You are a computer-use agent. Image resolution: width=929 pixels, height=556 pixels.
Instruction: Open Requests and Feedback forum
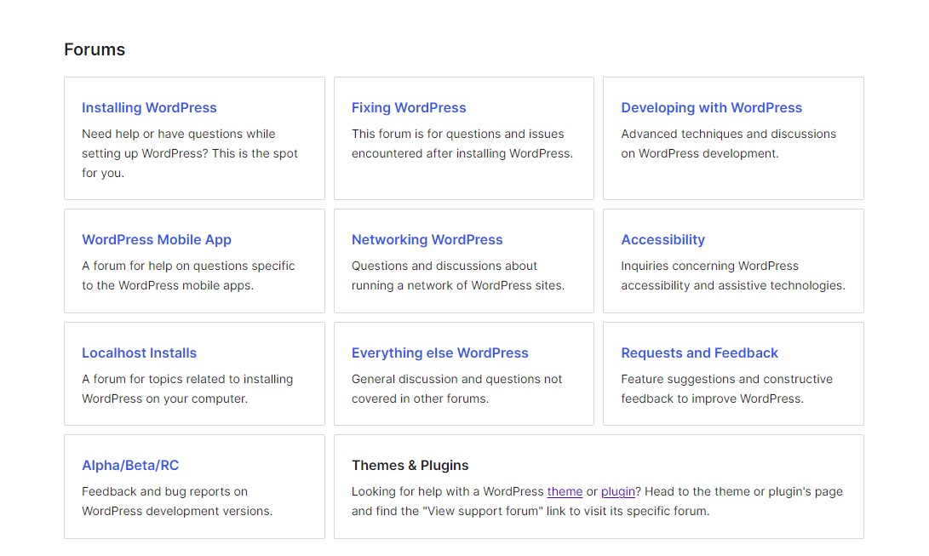click(x=700, y=353)
